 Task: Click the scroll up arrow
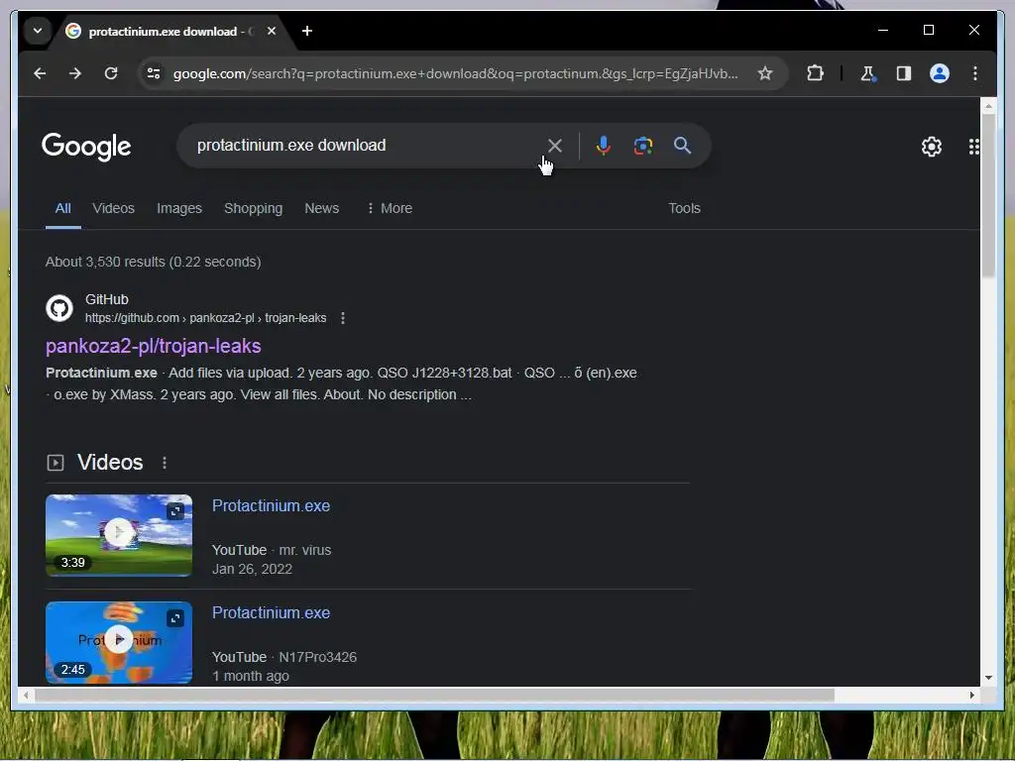(x=988, y=104)
